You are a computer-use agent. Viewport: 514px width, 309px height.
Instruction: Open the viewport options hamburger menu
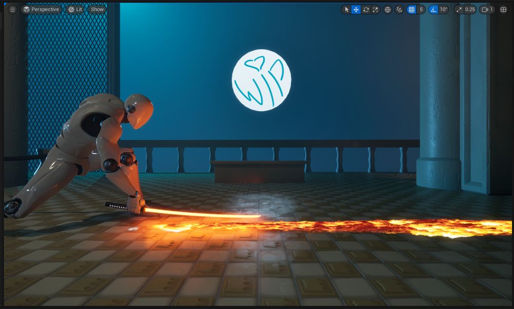(12, 9)
